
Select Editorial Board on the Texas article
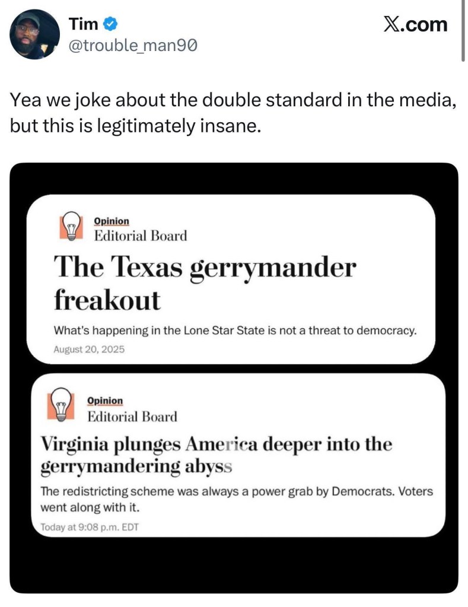[x=141, y=236]
